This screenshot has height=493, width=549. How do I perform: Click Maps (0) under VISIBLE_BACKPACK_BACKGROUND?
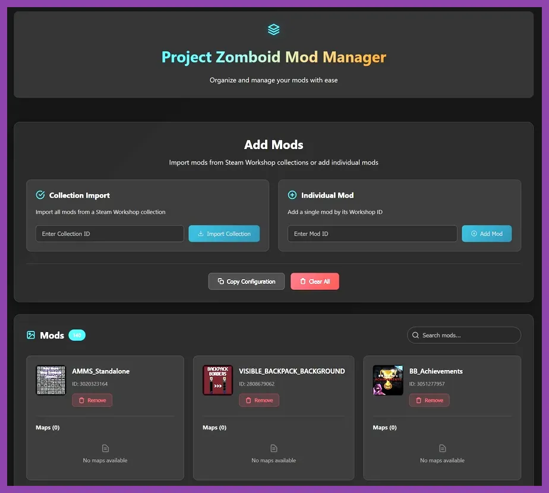click(x=214, y=428)
